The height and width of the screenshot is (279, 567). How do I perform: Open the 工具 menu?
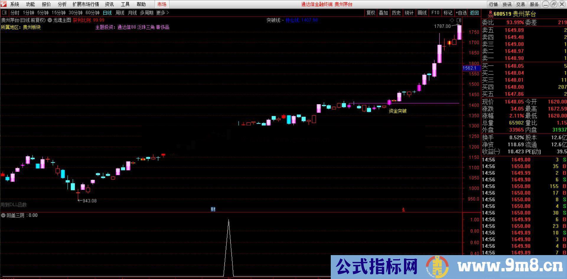tap(125, 4)
